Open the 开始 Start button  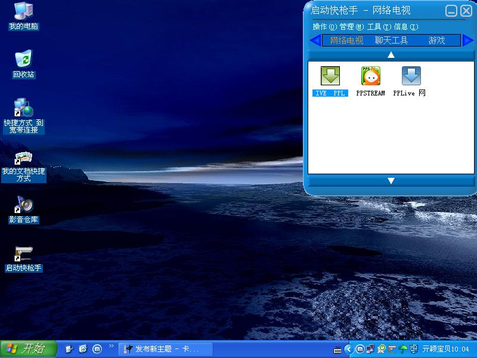pos(29,349)
